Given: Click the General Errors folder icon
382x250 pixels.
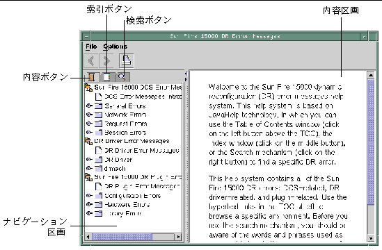Looking at the screenshot, I should (x=98, y=106).
